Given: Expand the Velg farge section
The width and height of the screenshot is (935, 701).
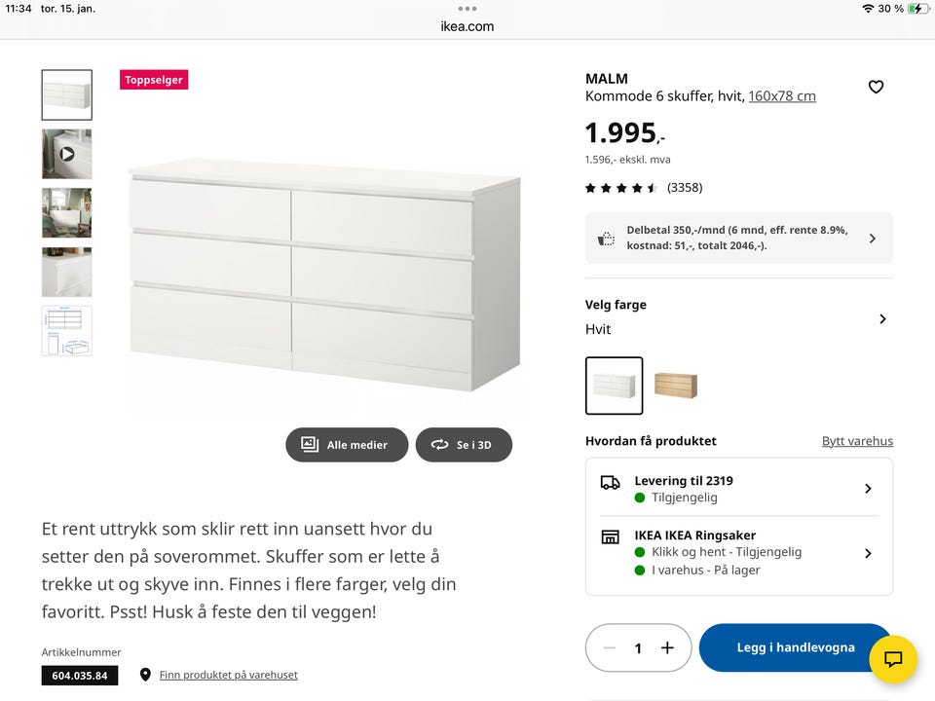Looking at the screenshot, I should click(882, 318).
